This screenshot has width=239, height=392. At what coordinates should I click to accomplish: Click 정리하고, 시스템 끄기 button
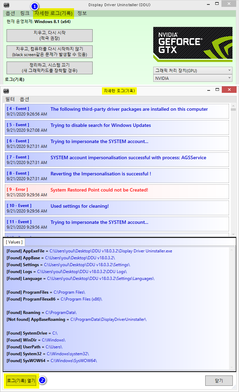click(x=50, y=68)
